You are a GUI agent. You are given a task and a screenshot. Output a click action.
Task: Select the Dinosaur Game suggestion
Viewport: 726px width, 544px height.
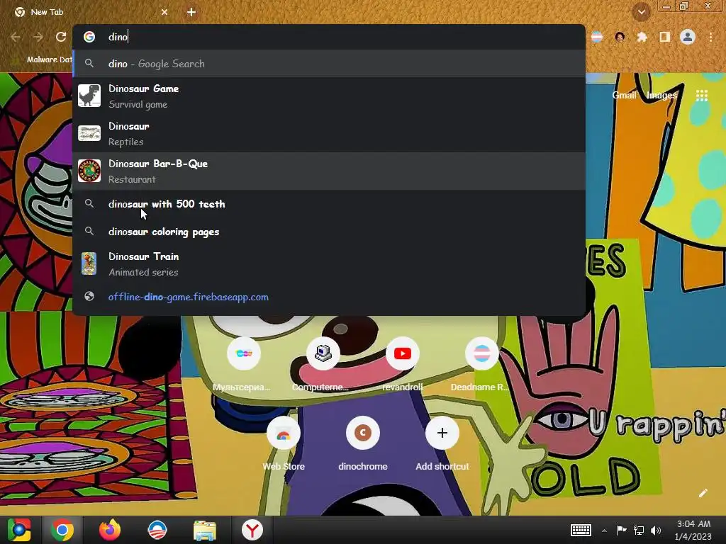click(x=329, y=96)
